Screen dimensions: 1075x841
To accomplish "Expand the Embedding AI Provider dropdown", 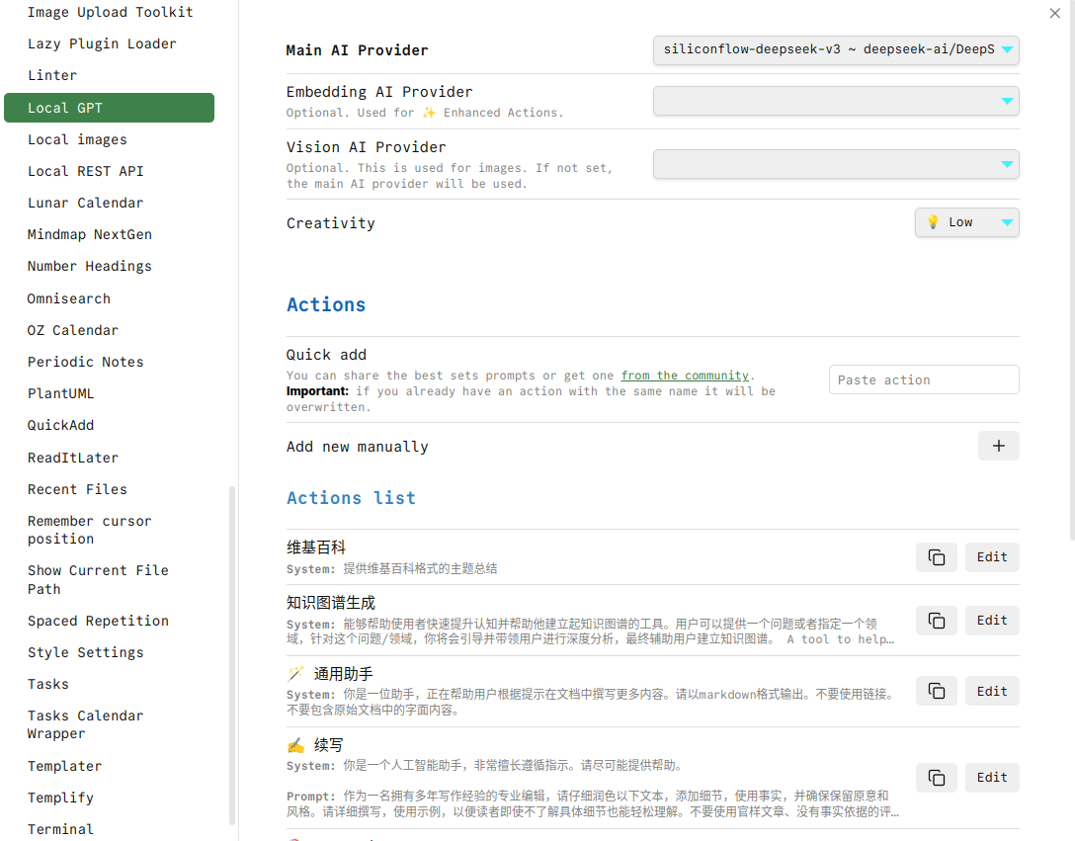I will coord(835,101).
